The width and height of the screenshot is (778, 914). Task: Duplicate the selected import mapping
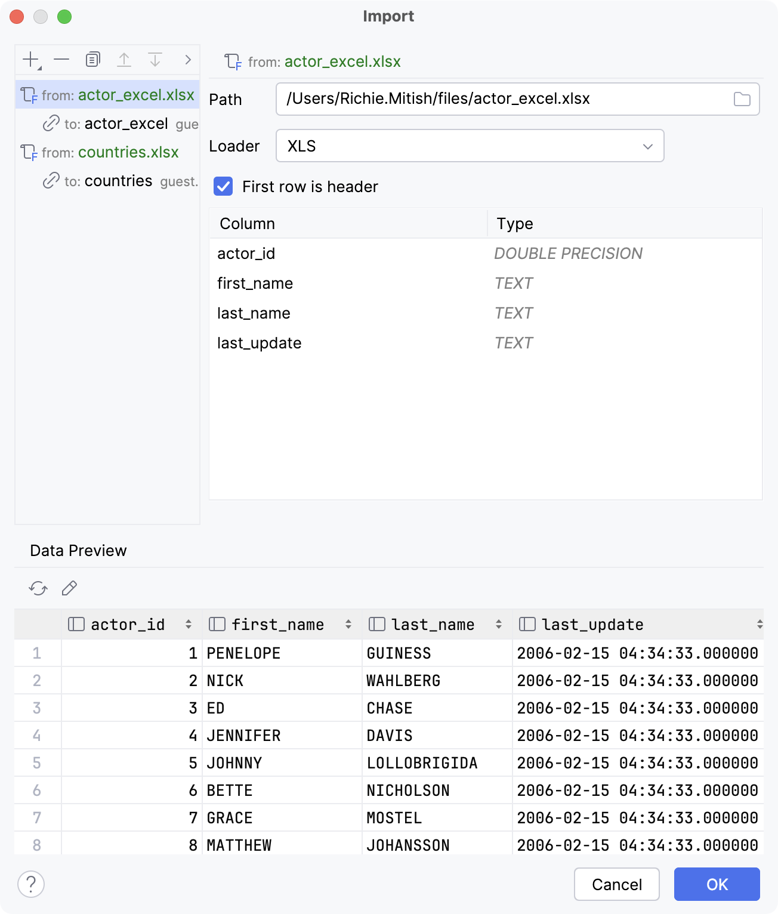pos(92,59)
